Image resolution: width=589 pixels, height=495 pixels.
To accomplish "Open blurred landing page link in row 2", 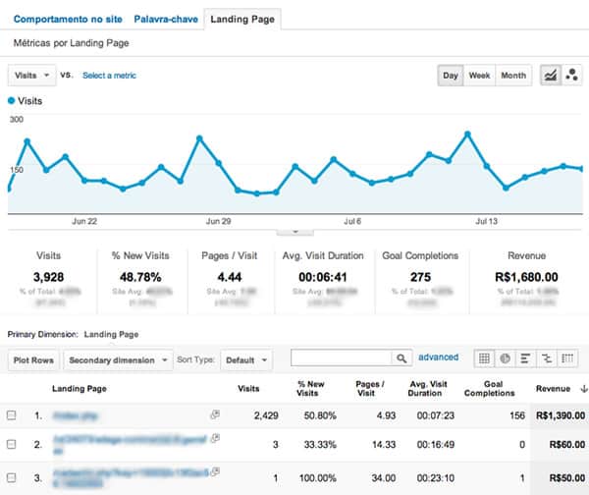I will 130,445.
